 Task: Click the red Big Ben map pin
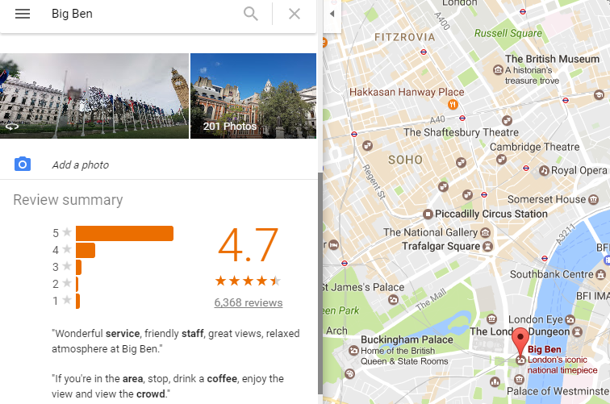pos(520,341)
